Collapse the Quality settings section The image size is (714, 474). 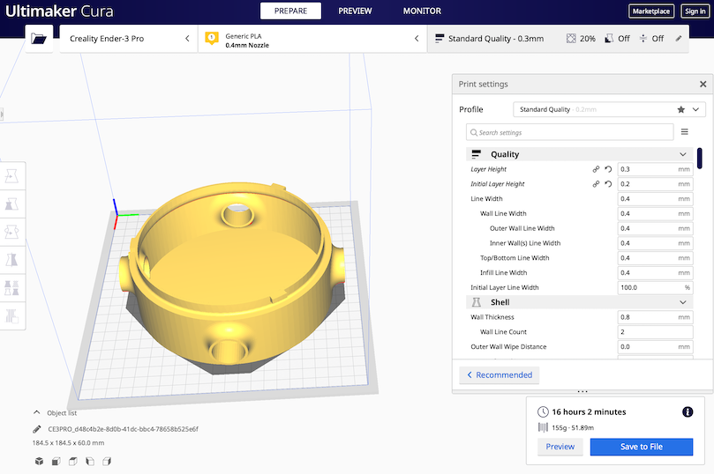pyautogui.click(x=683, y=154)
